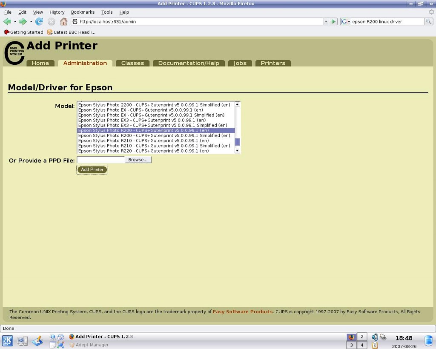This screenshot has width=436, height=349.
Task: Open the Latest BBC Headlines feed bookmark
Action: click(71, 32)
